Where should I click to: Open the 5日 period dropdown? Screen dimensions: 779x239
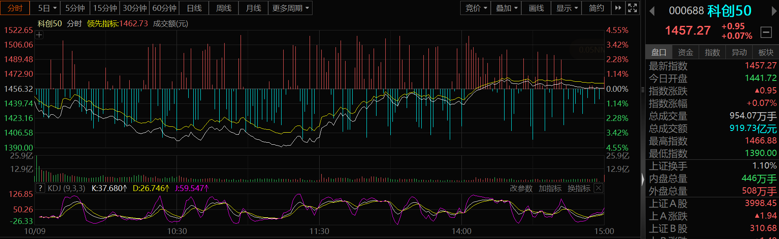pyautogui.click(x=46, y=8)
